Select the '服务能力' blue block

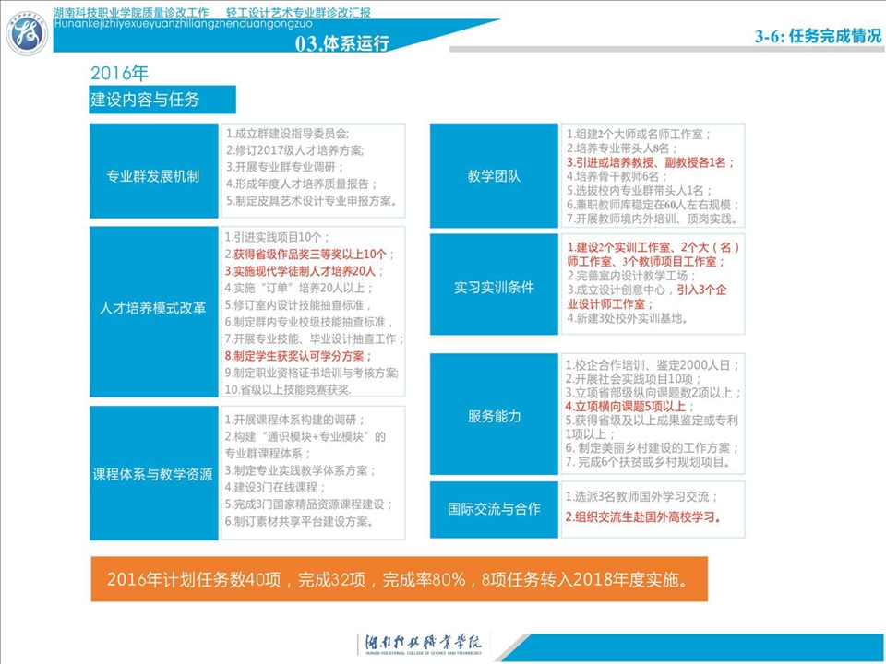point(494,414)
